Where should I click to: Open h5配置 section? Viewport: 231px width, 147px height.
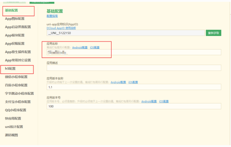point(10,68)
